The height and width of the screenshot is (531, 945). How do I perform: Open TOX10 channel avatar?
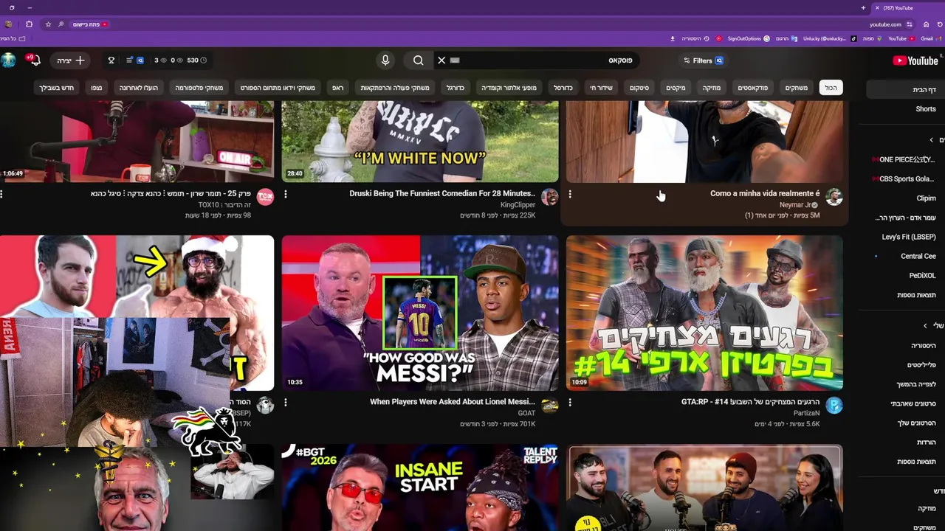click(265, 197)
